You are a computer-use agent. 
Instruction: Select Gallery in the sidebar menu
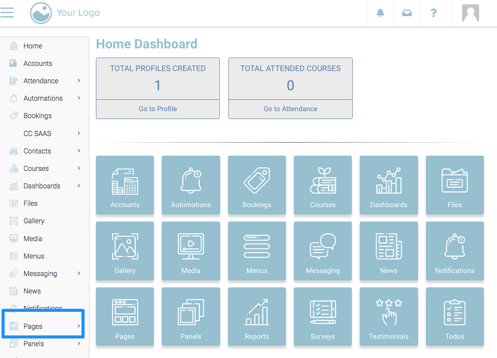(x=34, y=221)
